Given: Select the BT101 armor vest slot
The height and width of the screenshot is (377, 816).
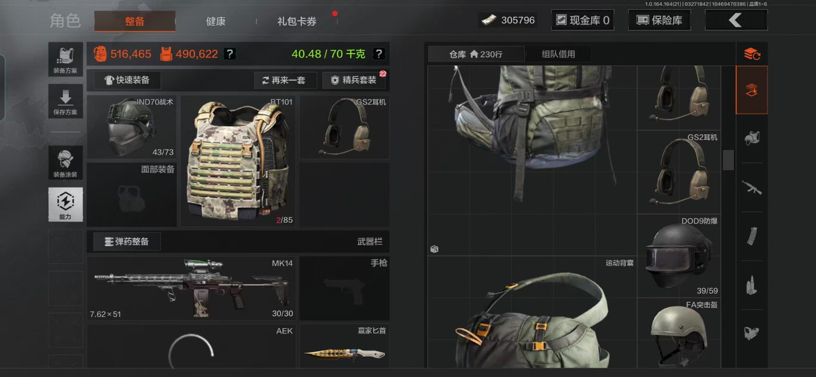Looking at the screenshot, I should [x=238, y=161].
